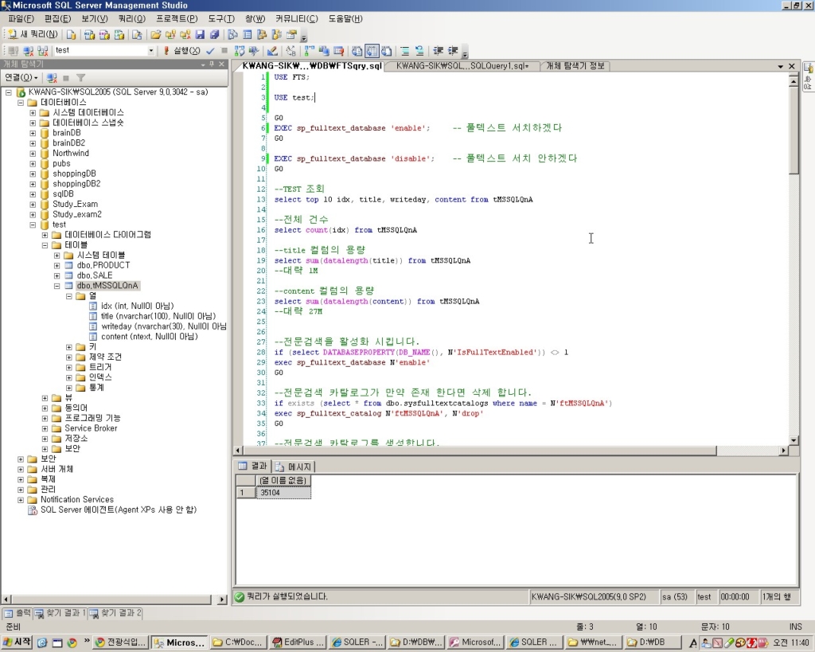Collapse the test database node
815x652 pixels.
33,224
